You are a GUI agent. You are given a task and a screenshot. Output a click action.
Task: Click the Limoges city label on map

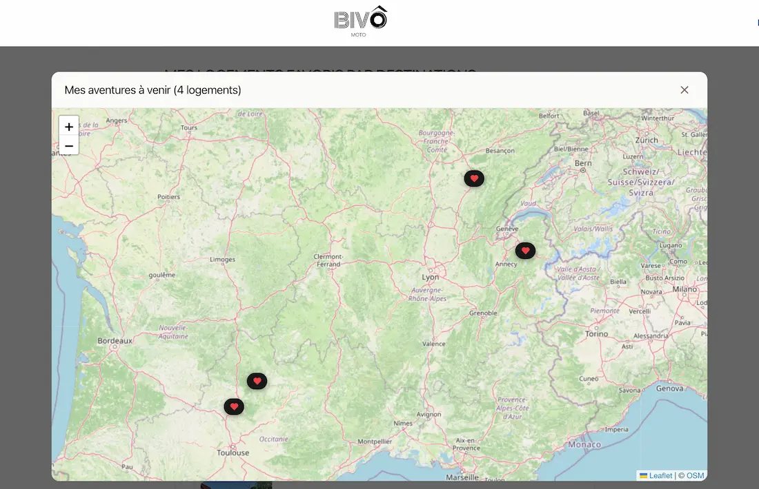pos(222,260)
